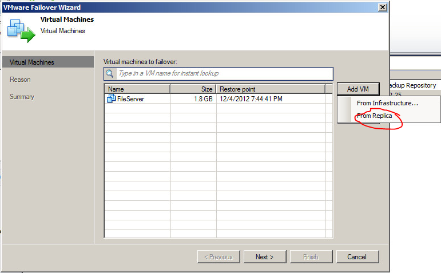This screenshot has width=441, height=273.
Task: Click the wizard header virtual machines icon
Action: pyautogui.click(x=21, y=31)
